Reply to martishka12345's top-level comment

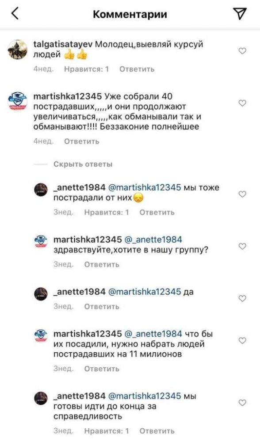point(82,141)
